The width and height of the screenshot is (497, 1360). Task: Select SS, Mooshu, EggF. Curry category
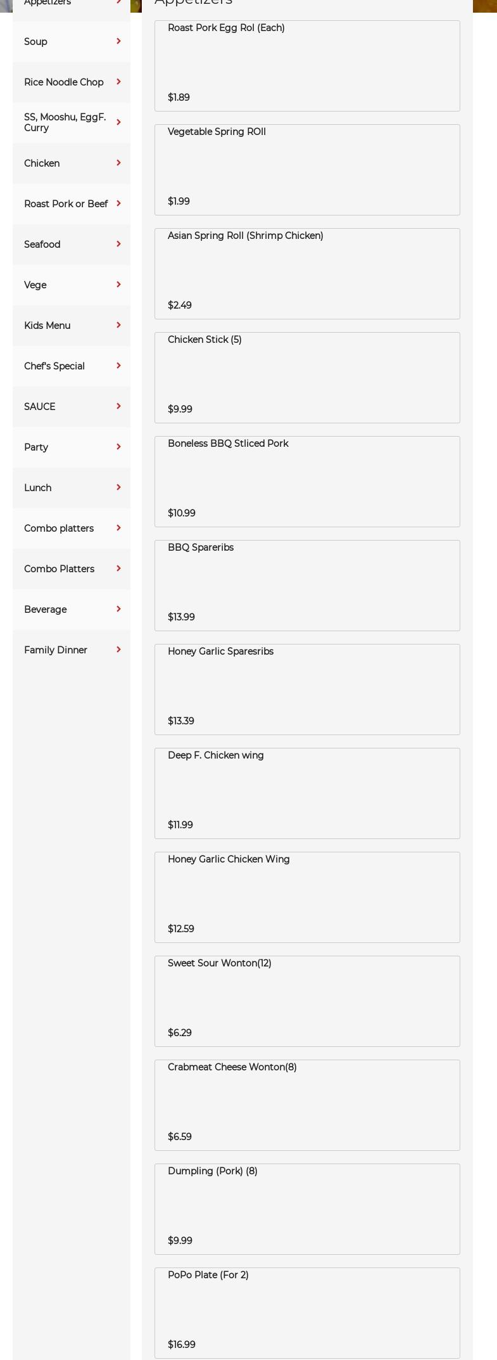65,122
